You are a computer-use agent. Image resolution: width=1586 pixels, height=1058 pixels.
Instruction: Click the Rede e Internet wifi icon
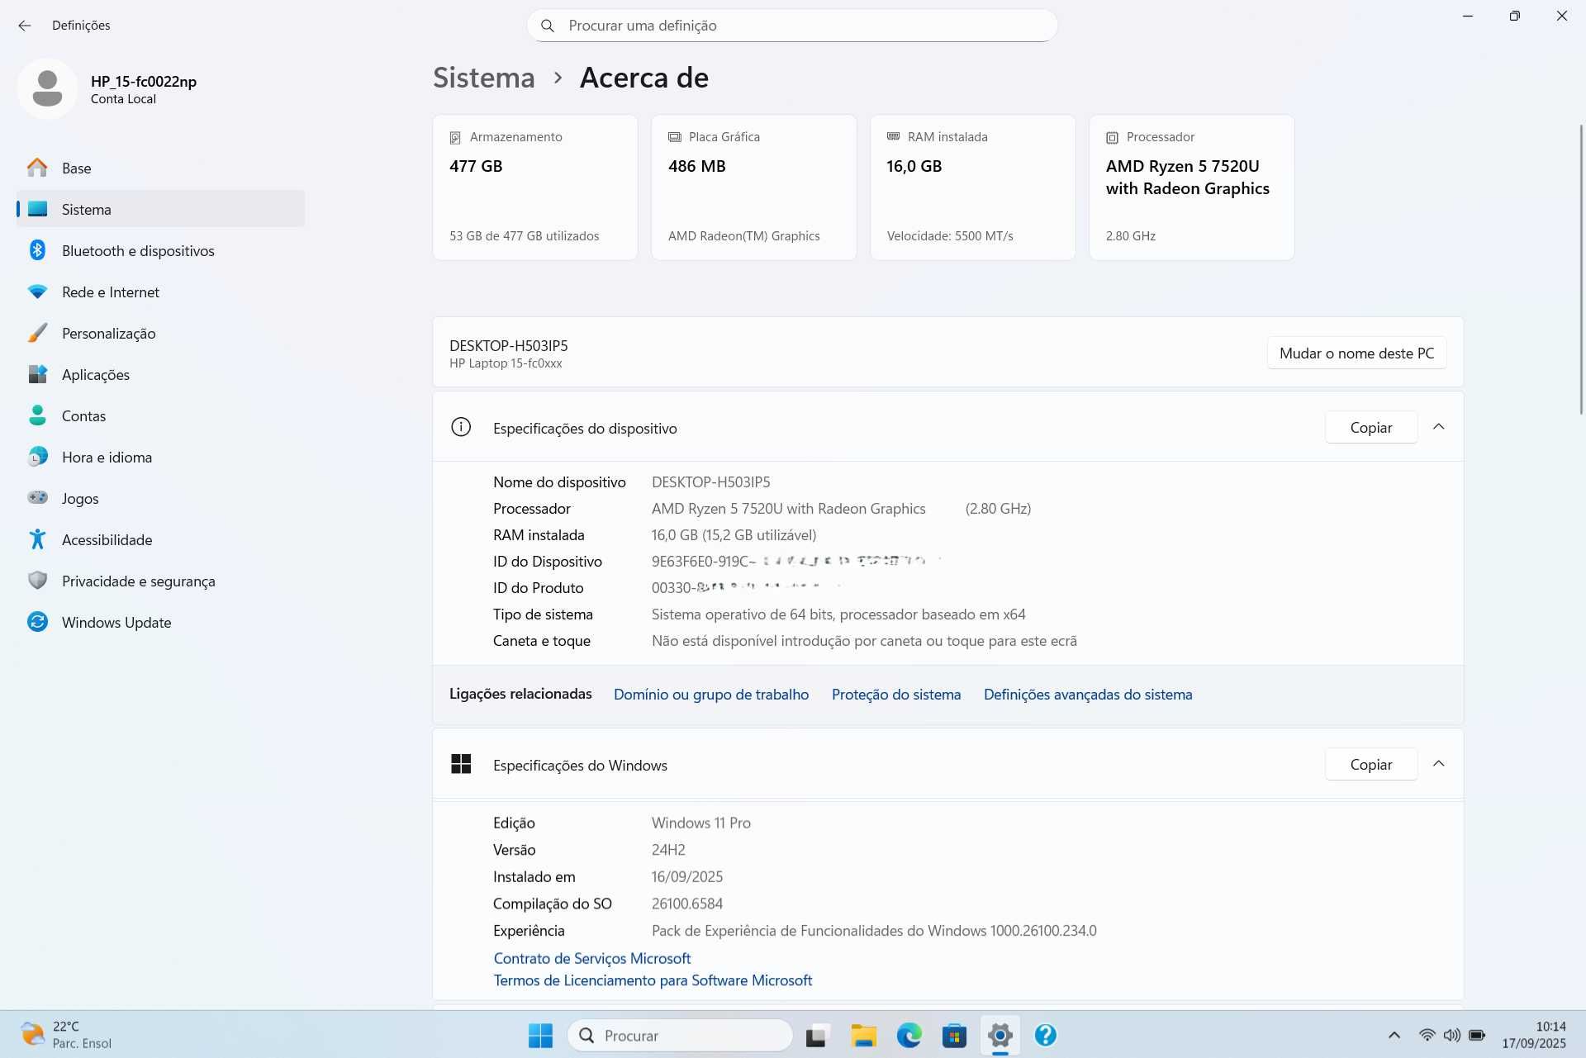(37, 292)
